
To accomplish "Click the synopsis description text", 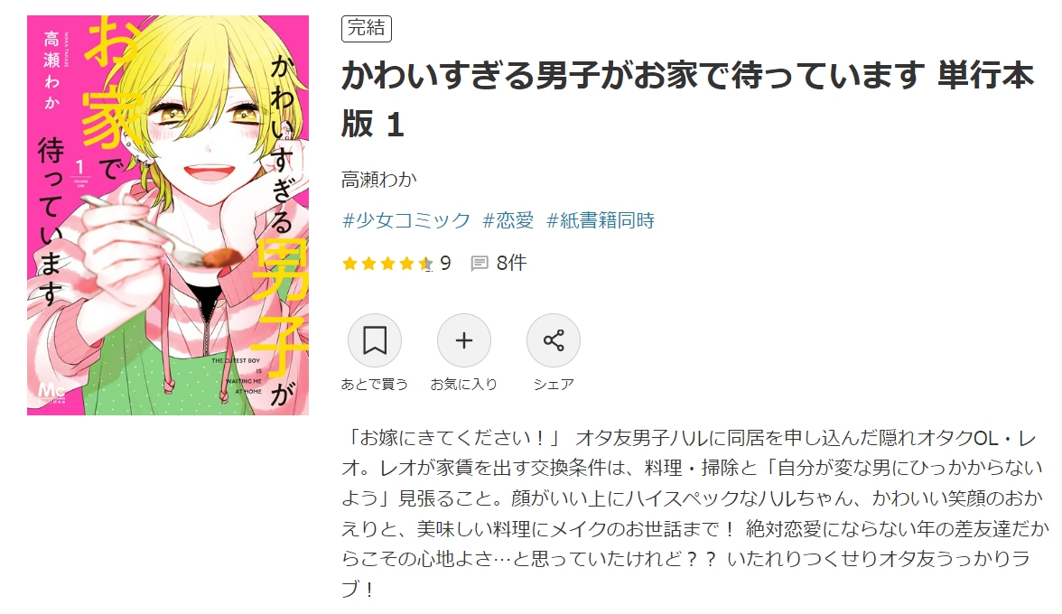I will [x=695, y=513].
